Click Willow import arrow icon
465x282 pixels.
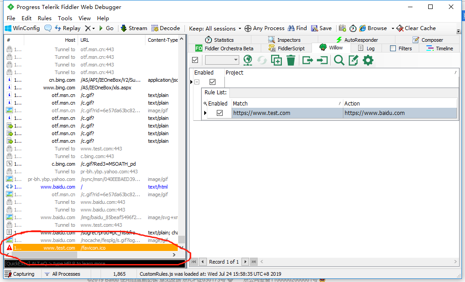pos(322,60)
